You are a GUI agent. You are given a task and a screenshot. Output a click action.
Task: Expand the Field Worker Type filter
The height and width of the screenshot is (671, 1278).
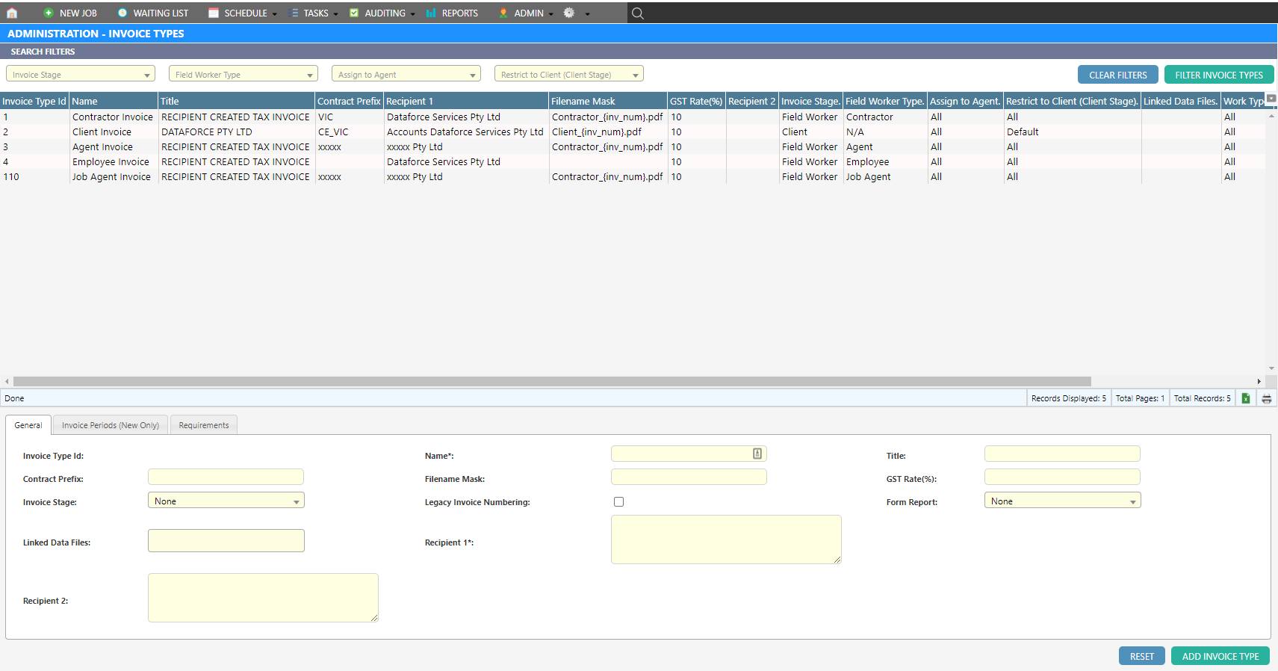point(310,75)
